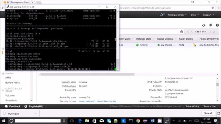This screenshot has height=124, width=221.
Task: Open Mail app from the taskbar
Action: point(102,121)
